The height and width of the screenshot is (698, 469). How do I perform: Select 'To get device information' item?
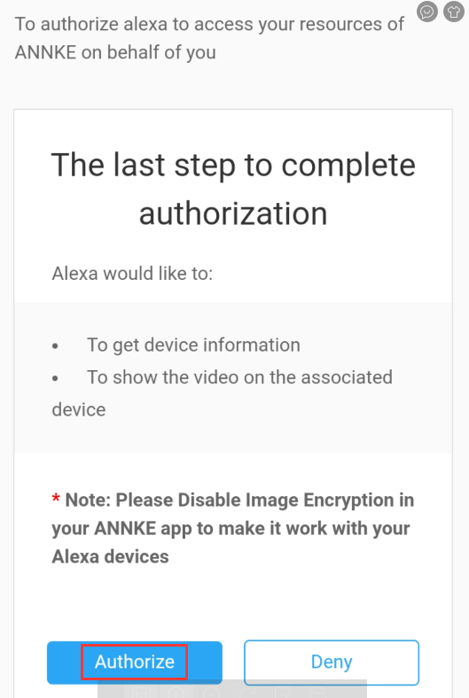click(193, 345)
